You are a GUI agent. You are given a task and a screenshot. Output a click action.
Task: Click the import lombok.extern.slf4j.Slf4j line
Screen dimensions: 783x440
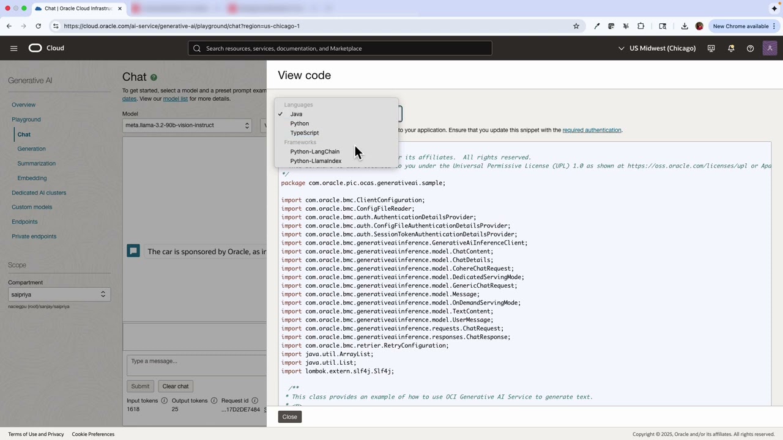pos(338,371)
